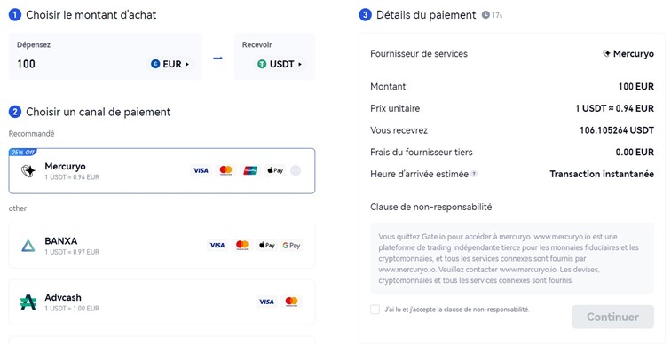This screenshot has width=671, height=345.
Task: Click the Continuer button
Action: tap(612, 317)
